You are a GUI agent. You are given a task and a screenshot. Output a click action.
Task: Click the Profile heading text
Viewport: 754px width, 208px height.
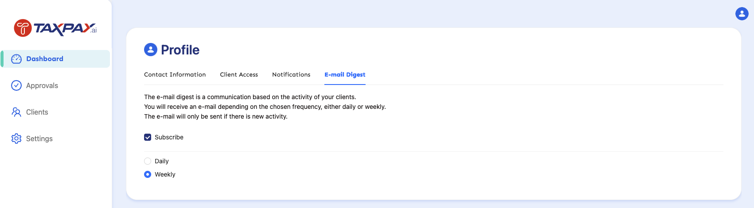[x=180, y=50]
